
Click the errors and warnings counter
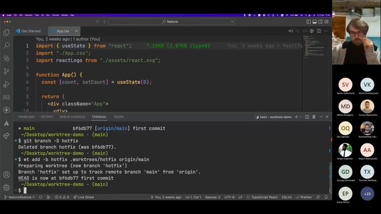62,197
